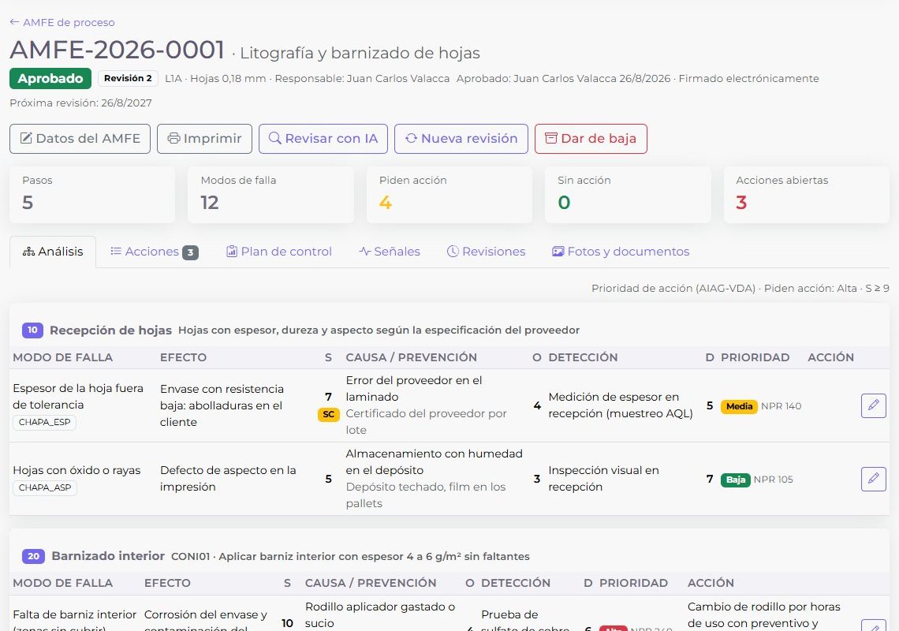Switch to the Acciones tab
This screenshot has height=631, width=899.
(x=154, y=252)
